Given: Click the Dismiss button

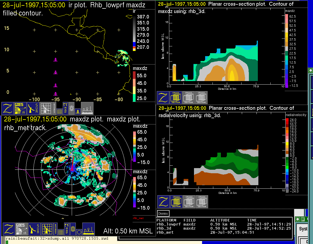Looking at the screenshot, I should click(x=163, y=213).
